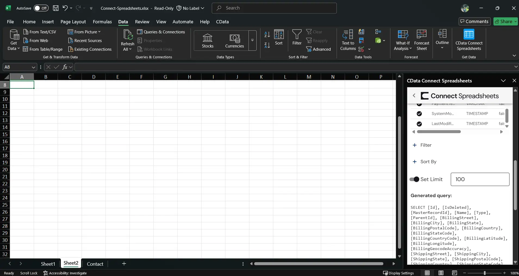Viewport: 519px width, 276px height.
Task: Add a Filter in CData pane
Action: (x=422, y=145)
